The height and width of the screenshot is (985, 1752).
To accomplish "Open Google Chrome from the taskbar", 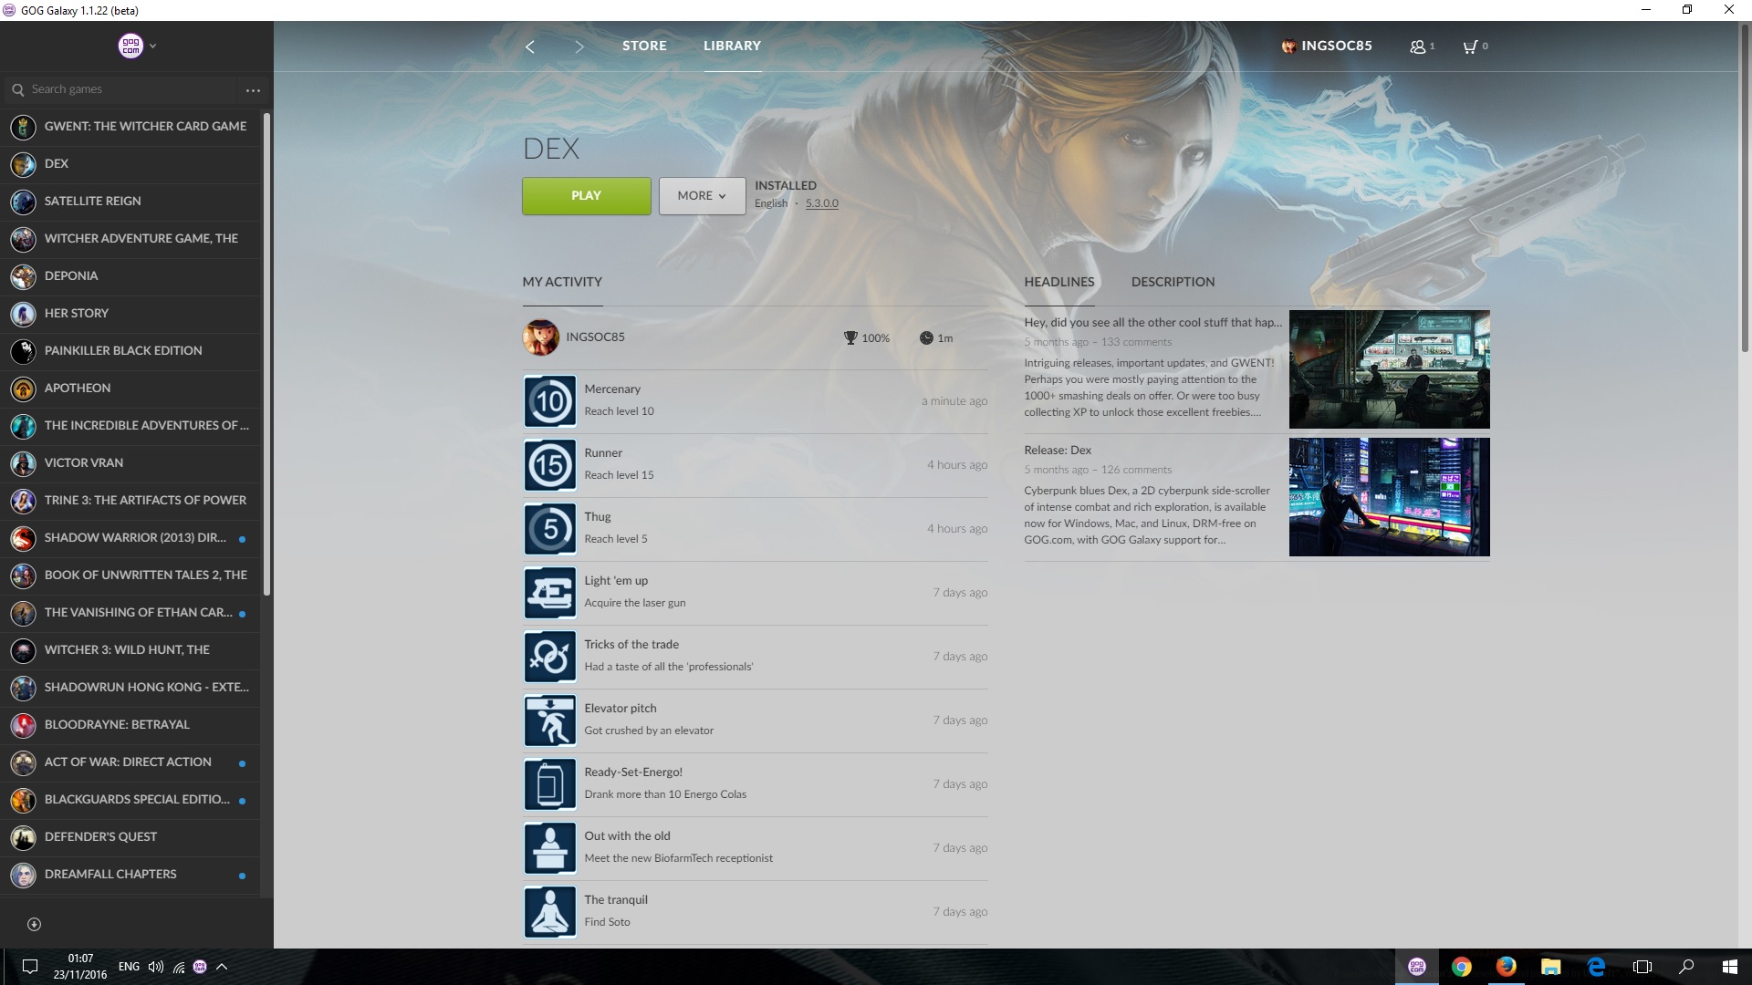I will [1462, 967].
